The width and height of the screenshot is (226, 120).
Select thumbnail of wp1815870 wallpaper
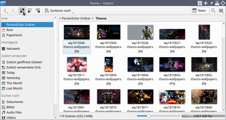pos(172,97)
